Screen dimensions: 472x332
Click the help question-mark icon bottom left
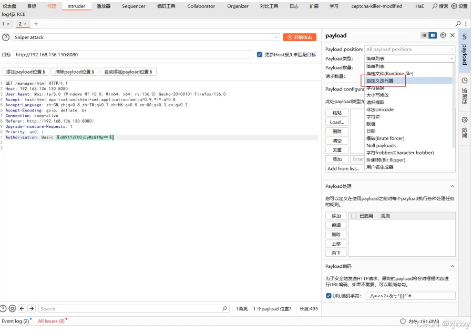pos(3,309)
